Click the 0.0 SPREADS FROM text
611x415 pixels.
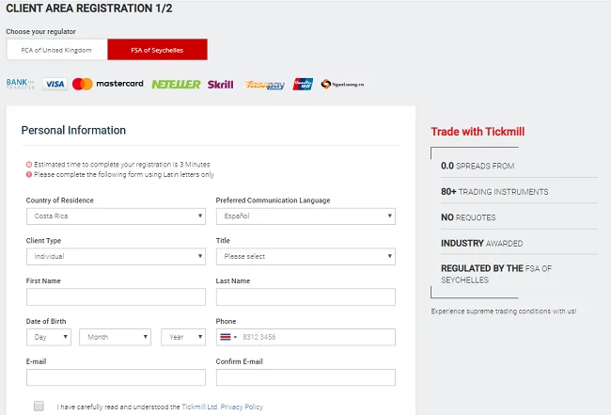478,166
